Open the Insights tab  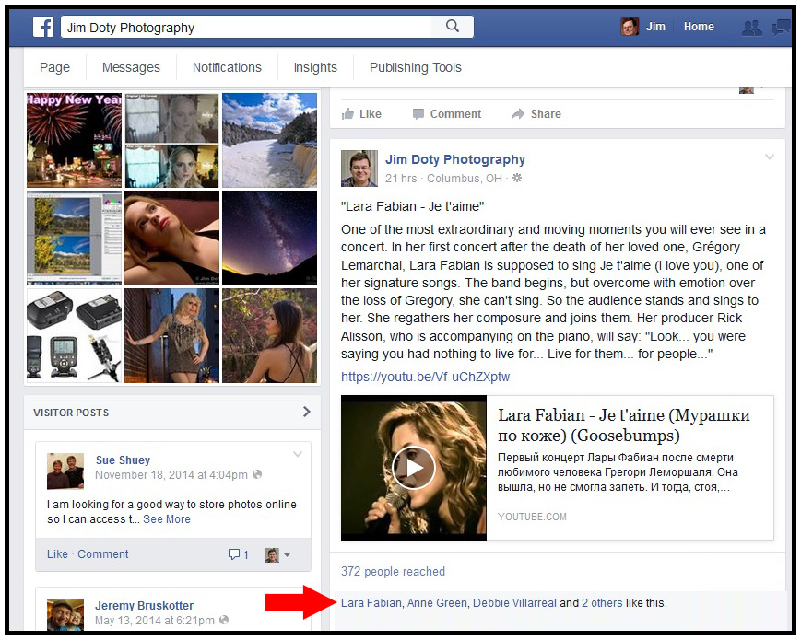[x=315, y=67]
